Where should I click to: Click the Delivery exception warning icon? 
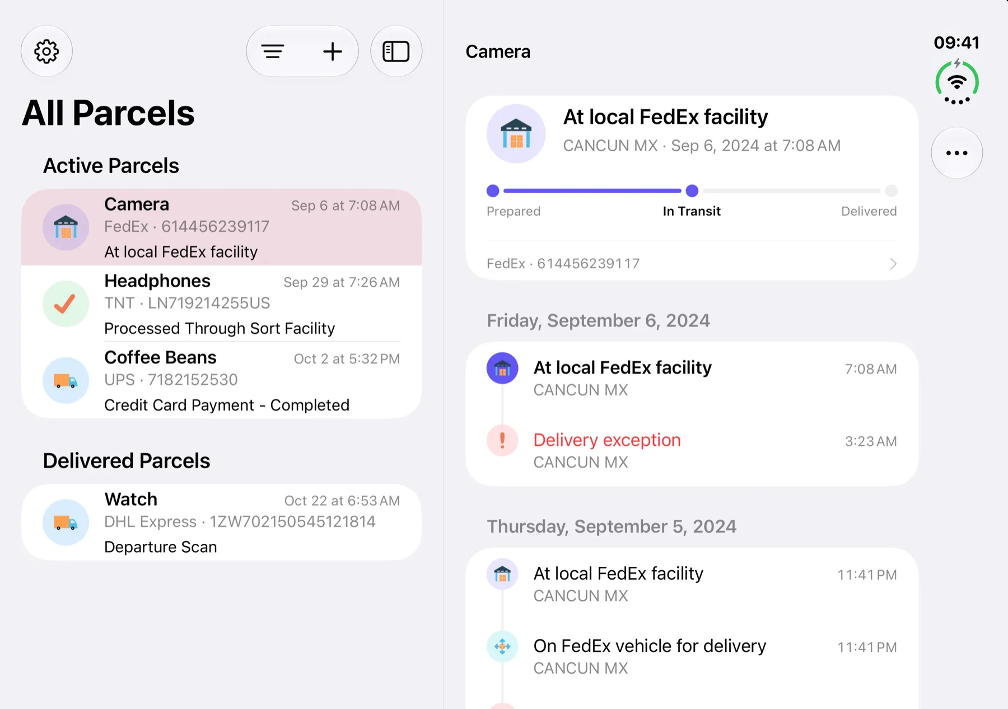[x=502, y=440]
